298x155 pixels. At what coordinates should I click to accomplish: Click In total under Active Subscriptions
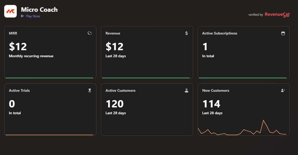click(208, 56)
